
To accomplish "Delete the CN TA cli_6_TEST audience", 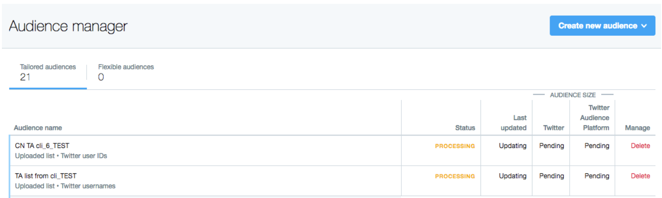I will [x=640, y=146].
